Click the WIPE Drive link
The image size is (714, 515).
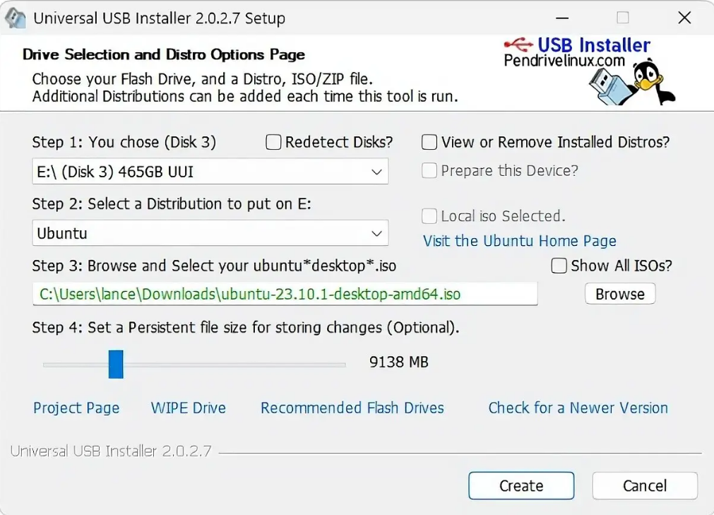tap(189, 408)
